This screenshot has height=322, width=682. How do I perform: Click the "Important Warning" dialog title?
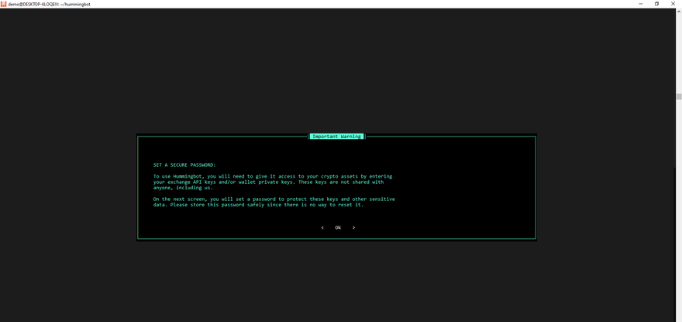(336, 137)
